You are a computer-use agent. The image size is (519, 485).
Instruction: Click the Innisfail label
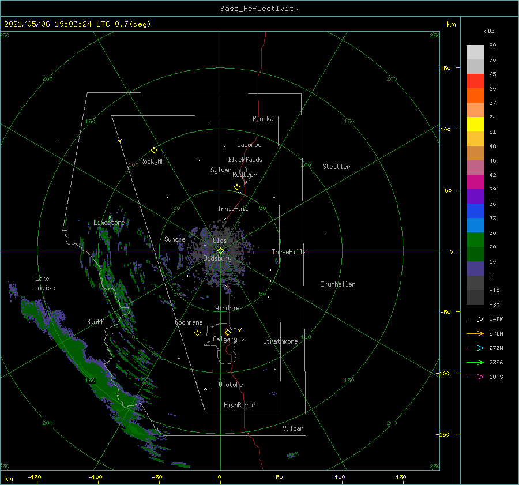[233, 209]
